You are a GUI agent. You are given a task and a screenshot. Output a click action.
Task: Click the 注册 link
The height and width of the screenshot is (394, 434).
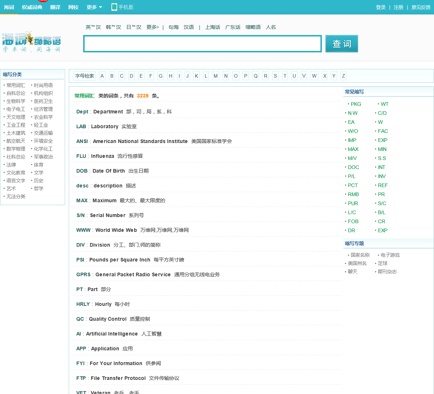pos(399,7)
